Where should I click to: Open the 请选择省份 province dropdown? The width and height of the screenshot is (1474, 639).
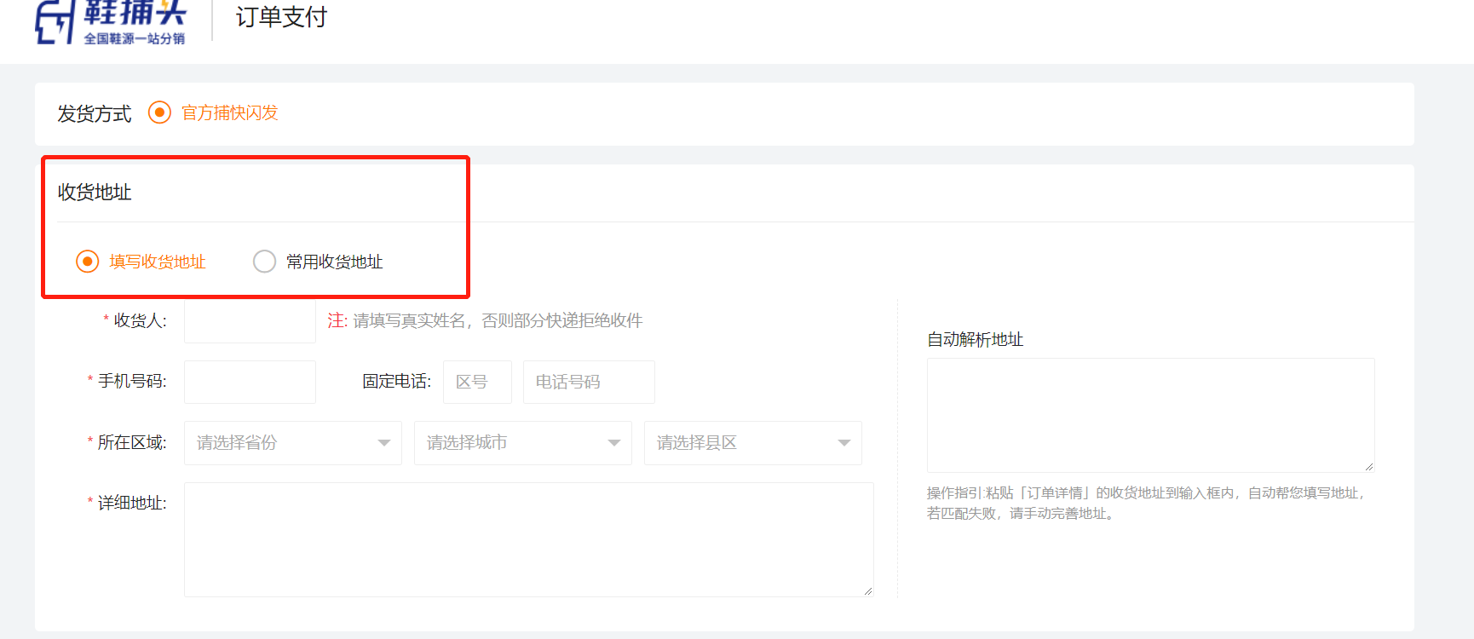pos(292,443)
